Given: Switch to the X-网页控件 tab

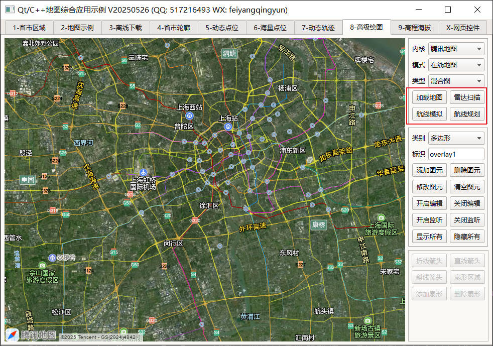Looking at the screenshot, I should coord(463,28).
